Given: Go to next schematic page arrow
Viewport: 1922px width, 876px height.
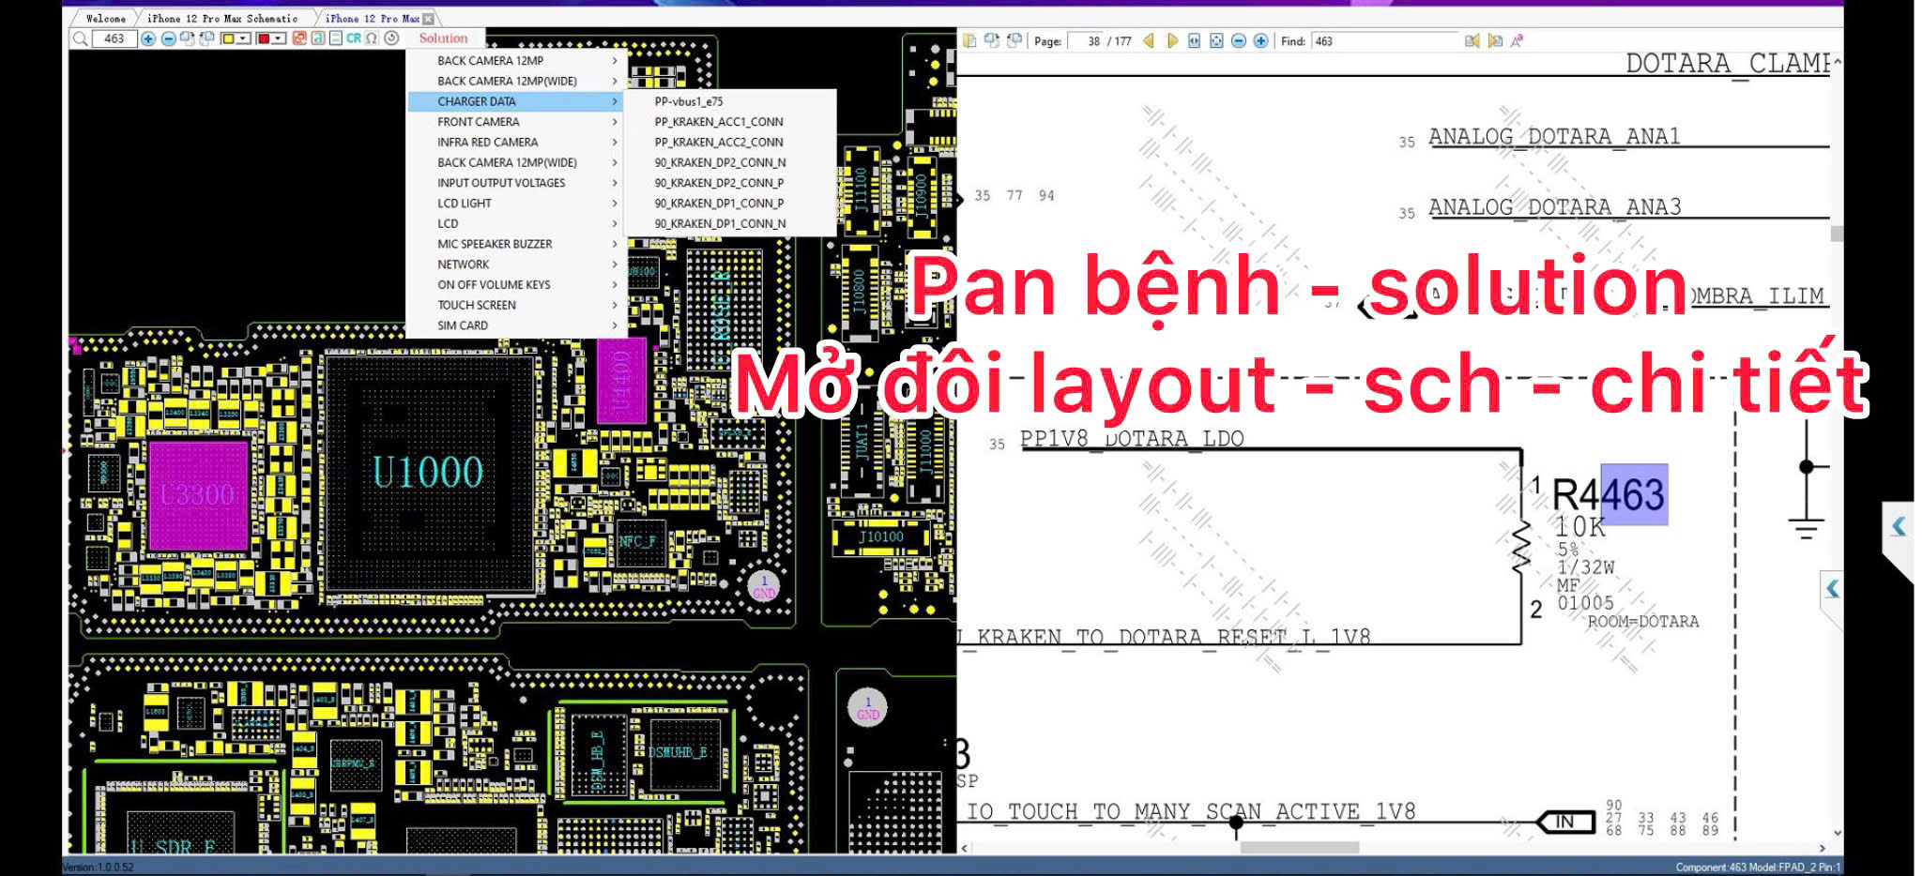Looking at the screenshot, I should (1172, 40).
